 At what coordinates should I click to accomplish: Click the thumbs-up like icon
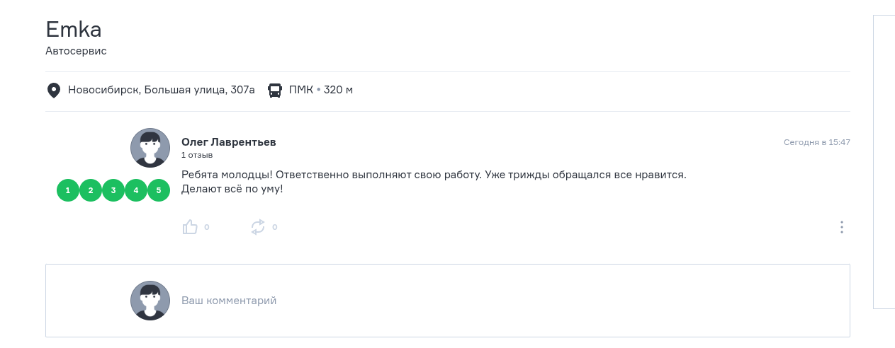pos(190,227)
